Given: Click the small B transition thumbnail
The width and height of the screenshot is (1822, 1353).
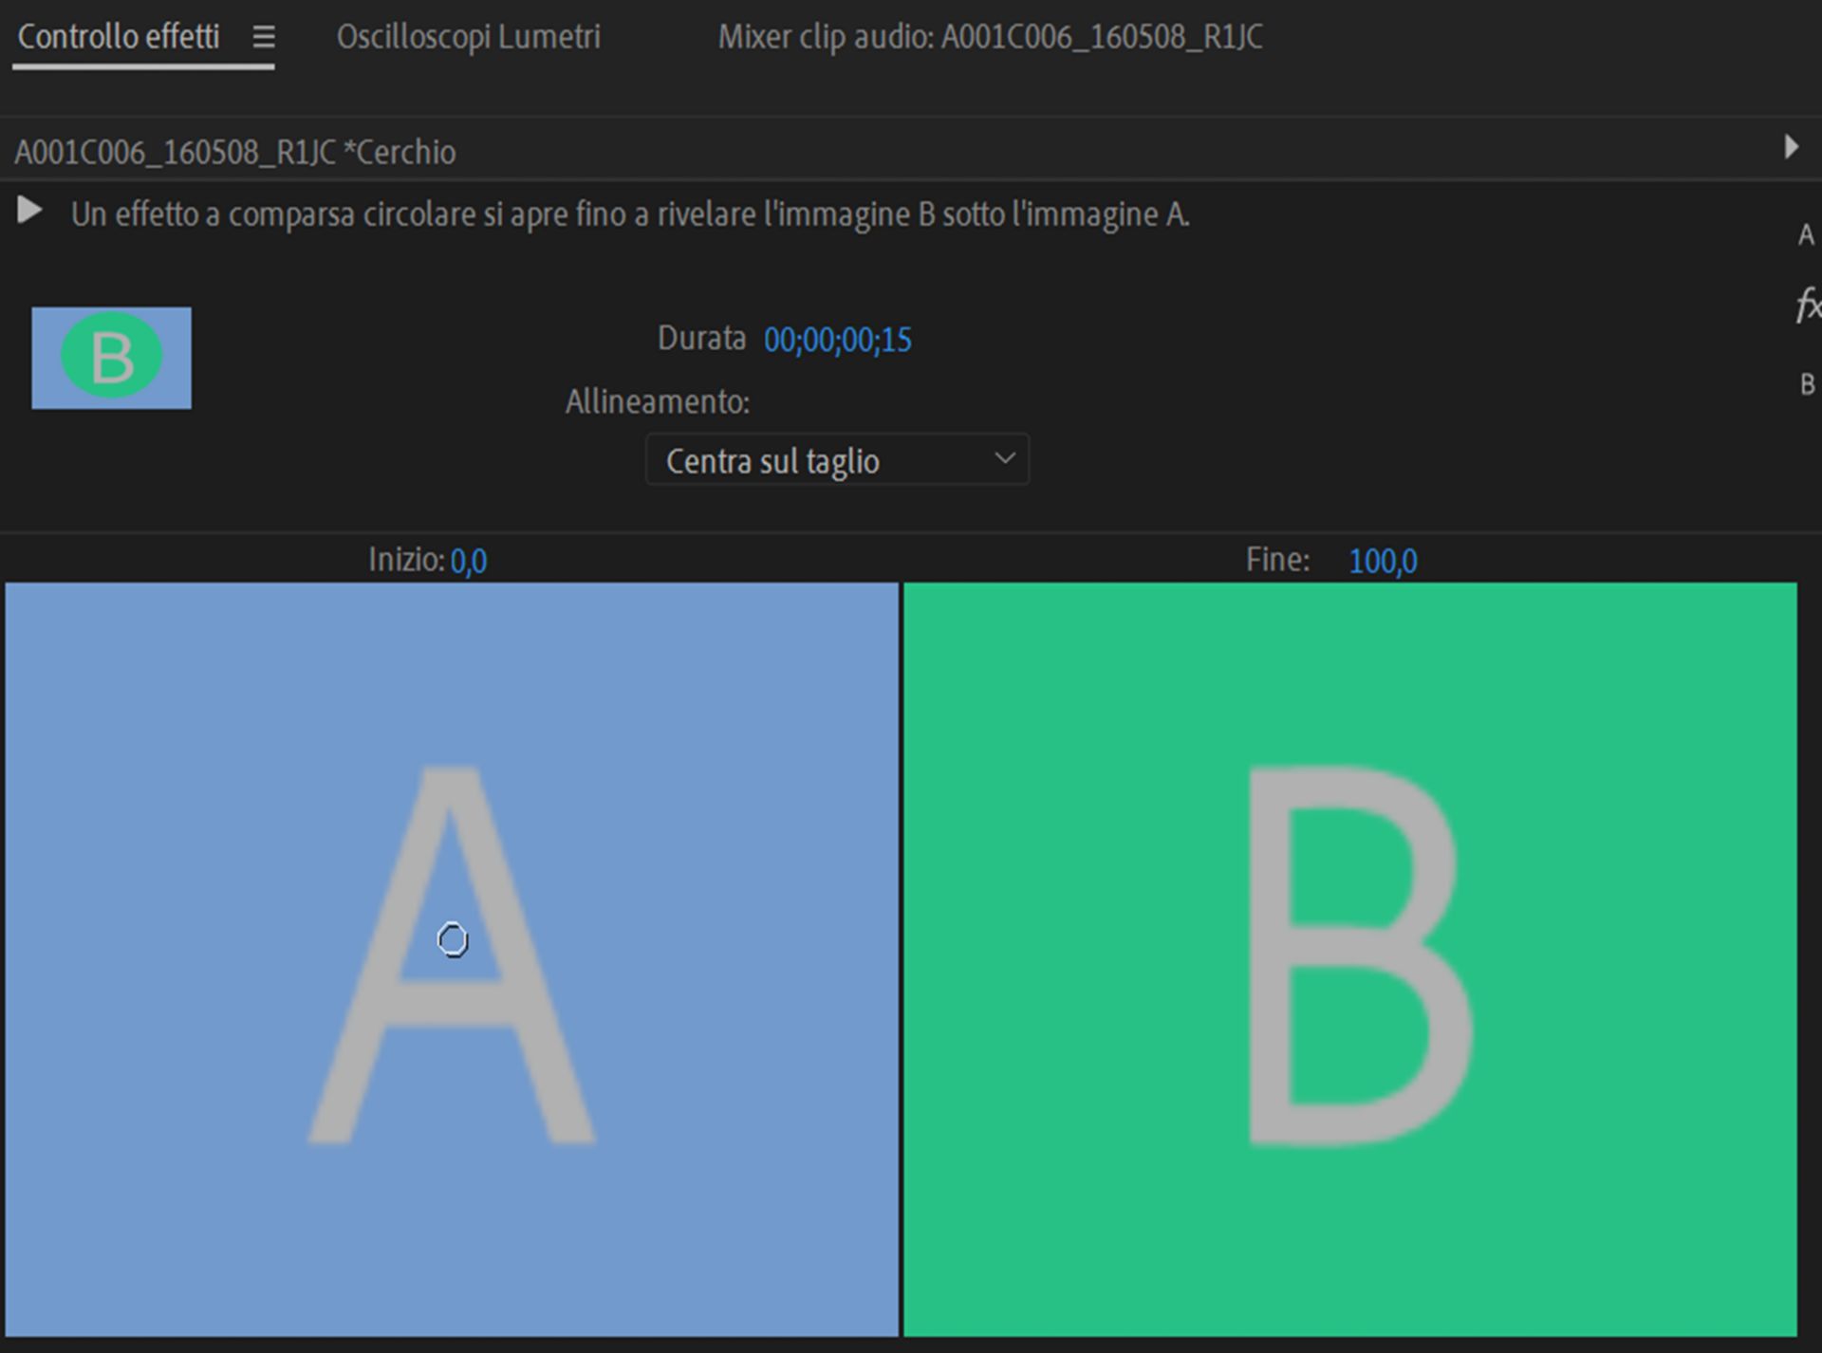Looking at the screenshot, I should [111, 358].
